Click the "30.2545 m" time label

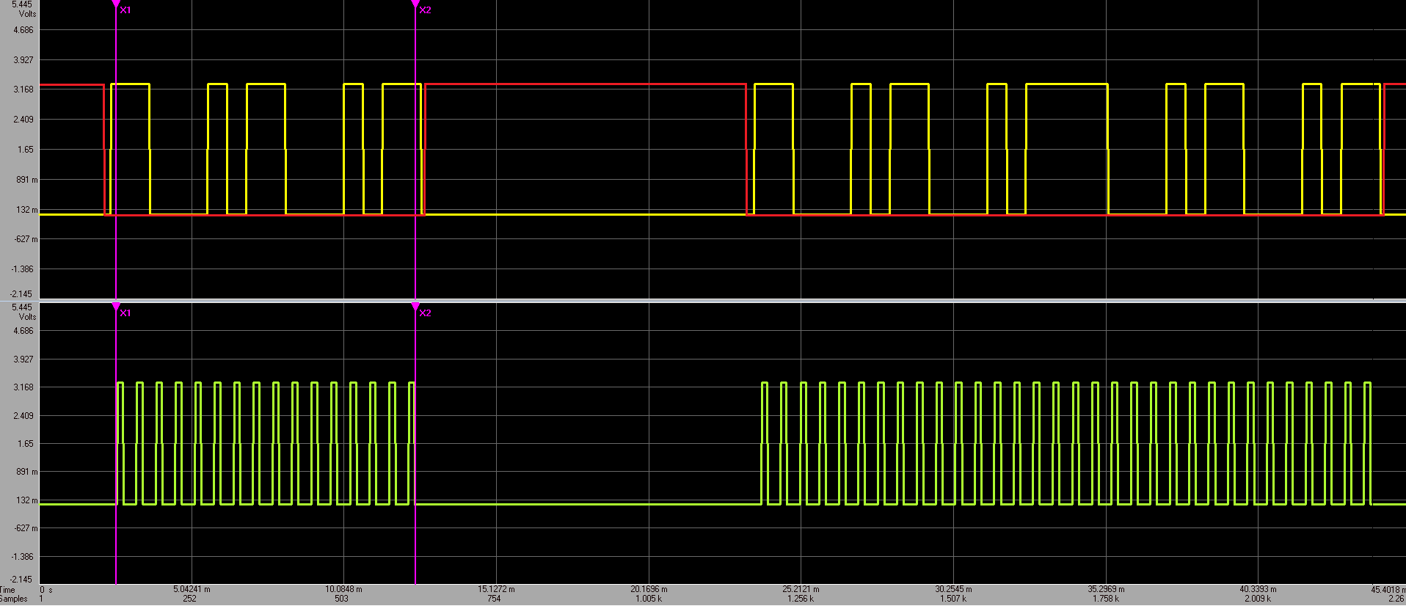953,589
